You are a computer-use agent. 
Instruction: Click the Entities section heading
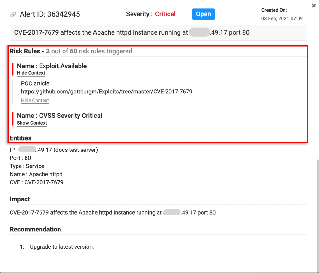tap(21, 138)
